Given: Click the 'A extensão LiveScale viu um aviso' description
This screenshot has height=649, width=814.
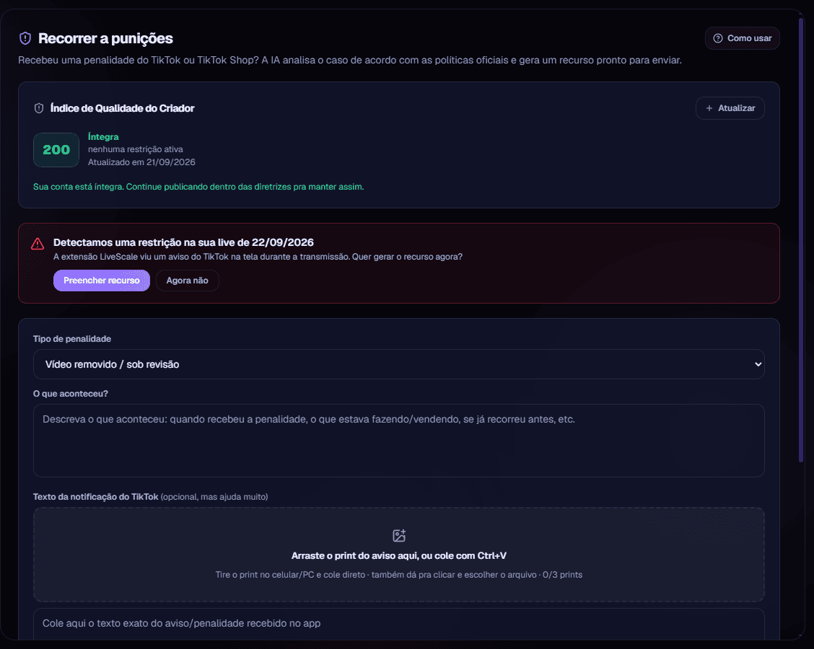Looking at the screenshot, I should (x=258, y=257).
